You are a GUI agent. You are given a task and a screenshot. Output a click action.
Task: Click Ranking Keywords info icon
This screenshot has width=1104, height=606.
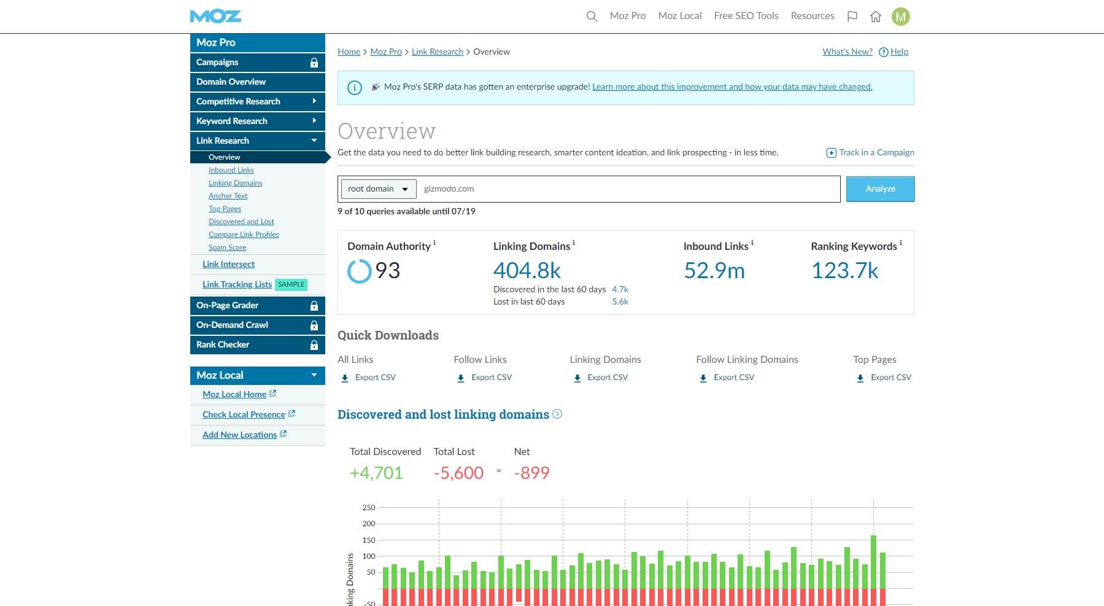901,243
